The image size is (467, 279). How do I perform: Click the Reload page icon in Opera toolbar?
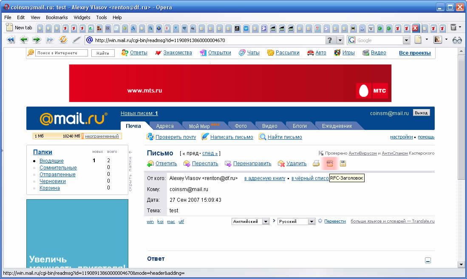[63, 40]
